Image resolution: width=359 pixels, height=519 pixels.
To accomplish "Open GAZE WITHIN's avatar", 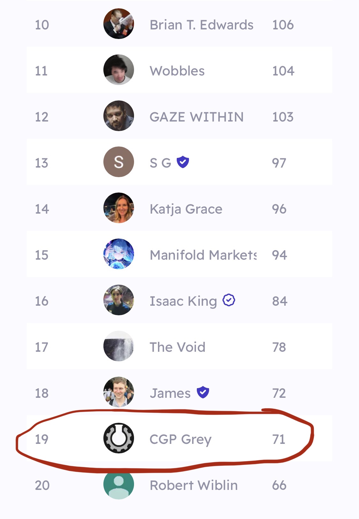I will pos(119,116).
